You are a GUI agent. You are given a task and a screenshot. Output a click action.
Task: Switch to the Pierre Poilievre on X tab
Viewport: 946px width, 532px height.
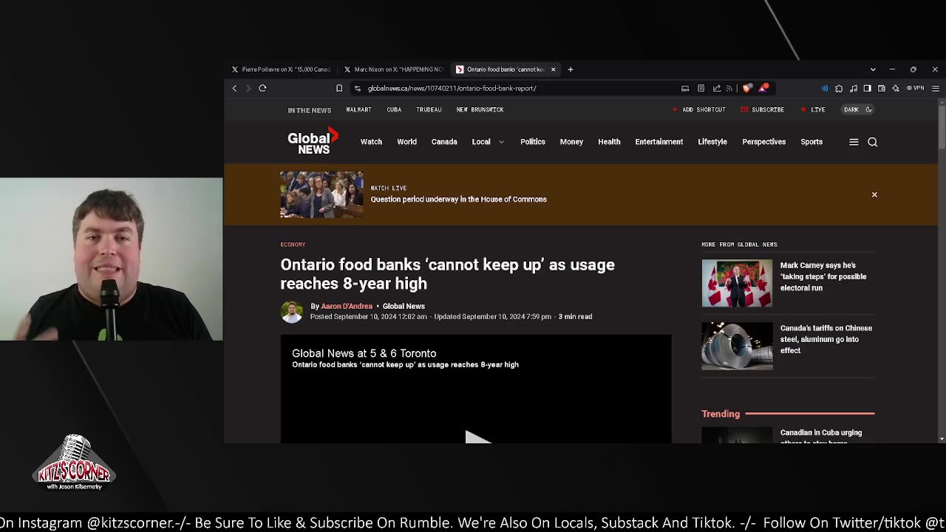click(281, 69)
